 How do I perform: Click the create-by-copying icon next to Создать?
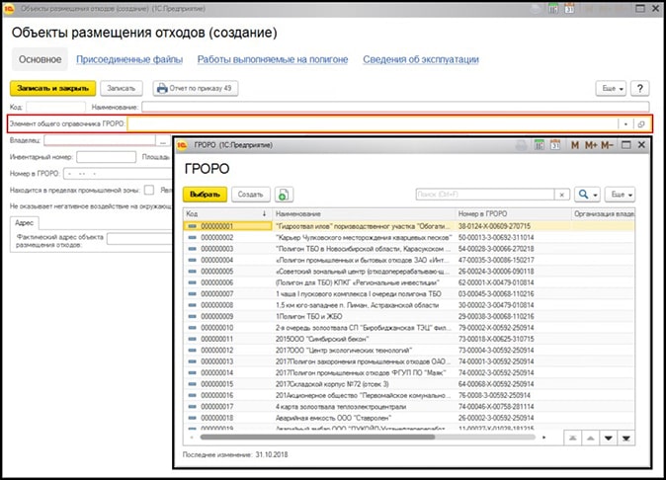[286, 195]
